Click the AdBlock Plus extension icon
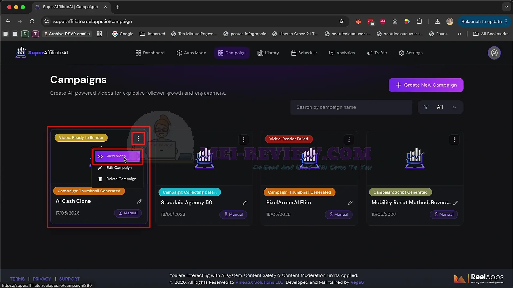The width and height of the screenshot is (513, 288). [383, 21]
